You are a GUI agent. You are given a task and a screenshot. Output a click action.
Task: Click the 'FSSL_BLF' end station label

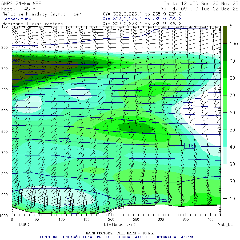click(x=225, y=224)
